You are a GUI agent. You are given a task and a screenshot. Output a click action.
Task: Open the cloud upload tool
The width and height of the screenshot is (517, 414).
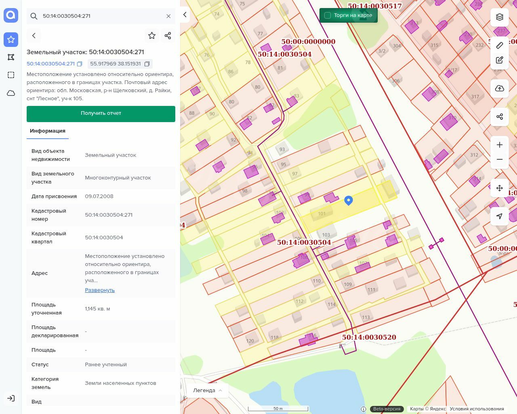pos(500,89)
